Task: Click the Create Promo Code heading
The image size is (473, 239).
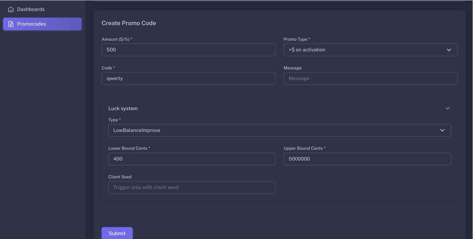Action: point(129,23)
